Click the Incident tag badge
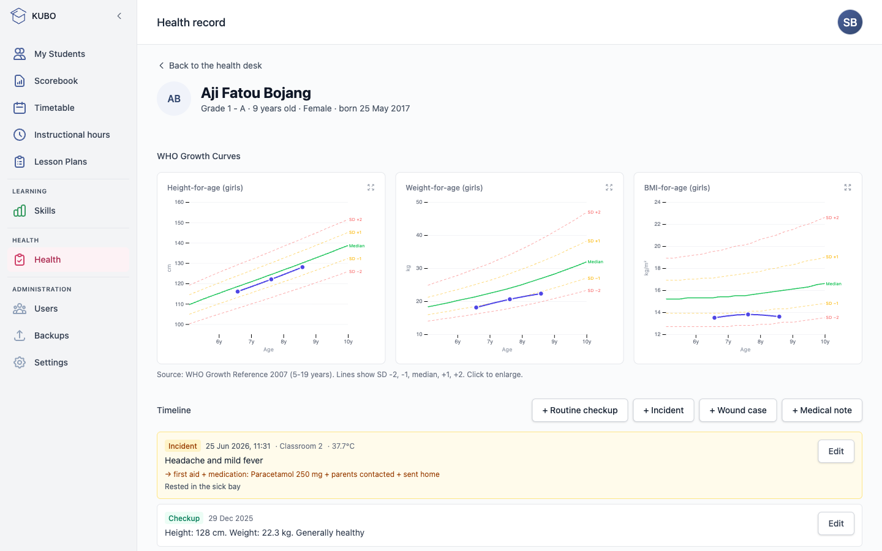Screen dimensions: 882x551 pyautogui.click(x=183, y=446)
